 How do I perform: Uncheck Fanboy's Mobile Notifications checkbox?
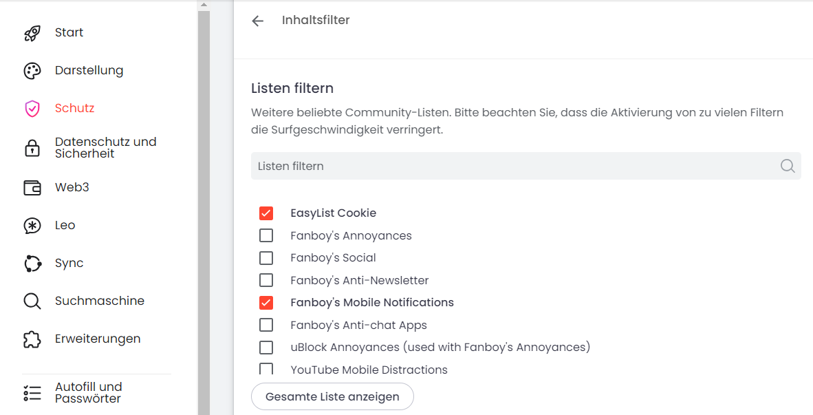[266, 302]
